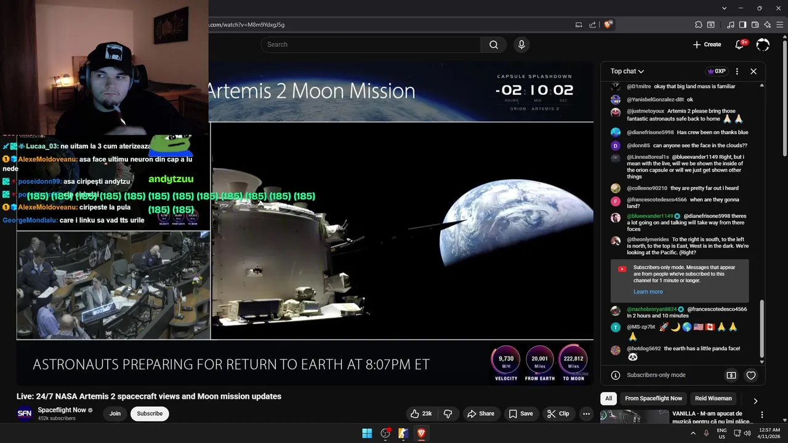Open the Brave Wallet icon
Viewport: 788px width, 443px height.
click(x=755, y=25)
